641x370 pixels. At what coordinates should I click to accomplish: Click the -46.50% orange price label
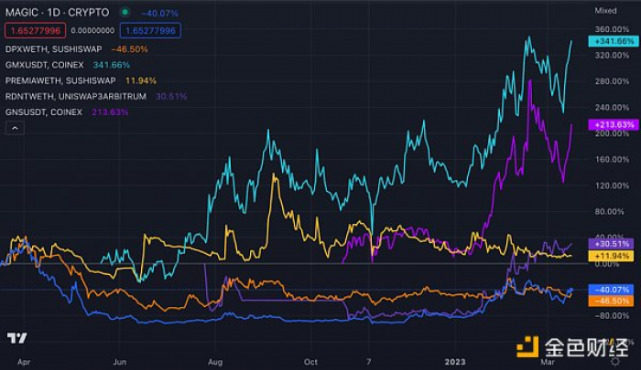611,301
